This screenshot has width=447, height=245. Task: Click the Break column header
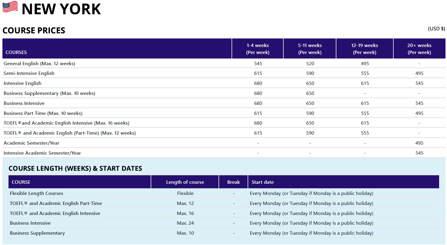(x=233, y=182)
